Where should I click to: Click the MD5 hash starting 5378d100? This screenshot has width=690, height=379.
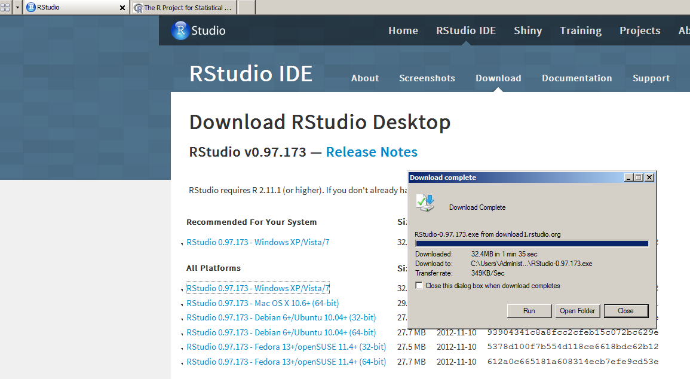[x=572, y=347]
